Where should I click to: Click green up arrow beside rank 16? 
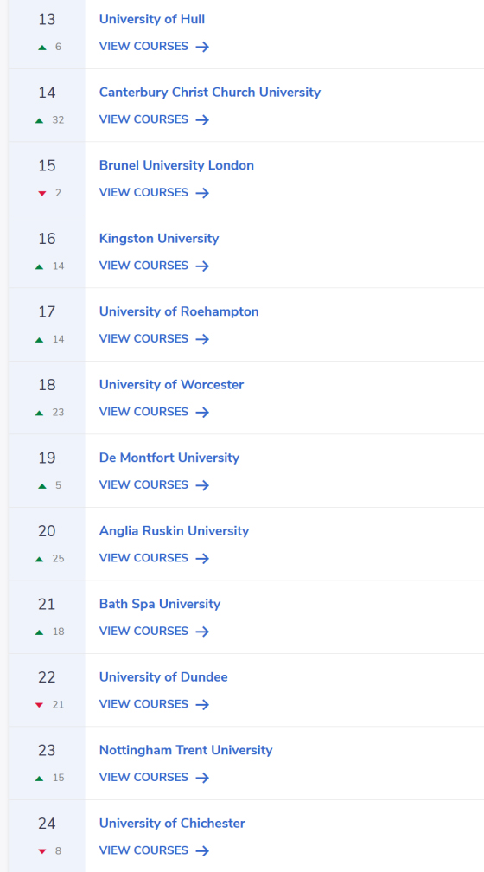coord(39,267)
